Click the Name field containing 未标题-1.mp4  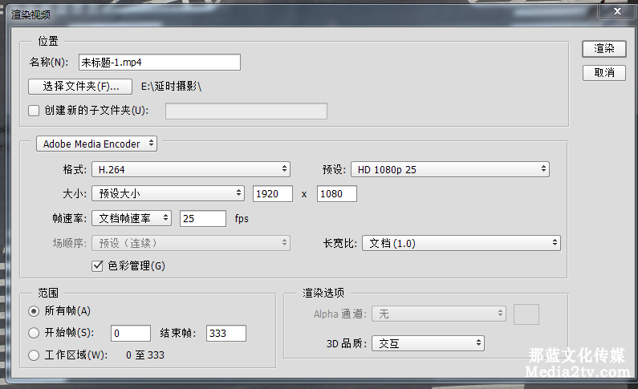click(159, 62)
